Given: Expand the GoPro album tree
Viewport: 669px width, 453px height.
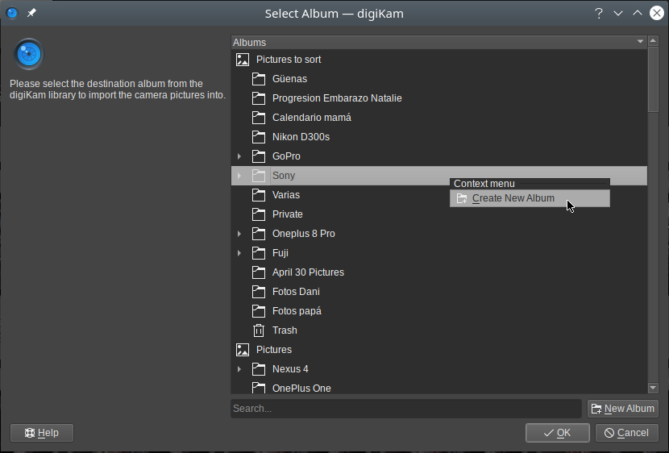Looking at the screenshot, I should (239, 156).
